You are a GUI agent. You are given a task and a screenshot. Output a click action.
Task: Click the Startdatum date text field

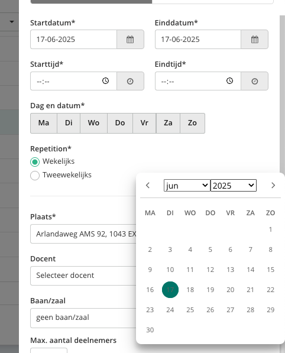(73, 40)
